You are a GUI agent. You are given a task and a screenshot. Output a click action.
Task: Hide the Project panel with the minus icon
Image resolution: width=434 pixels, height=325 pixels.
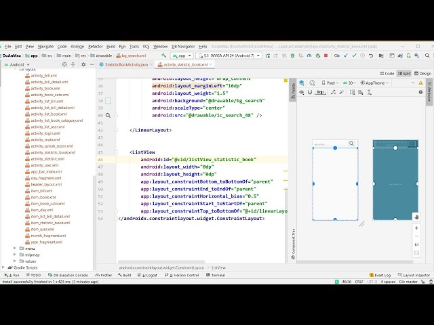[92, 64]
